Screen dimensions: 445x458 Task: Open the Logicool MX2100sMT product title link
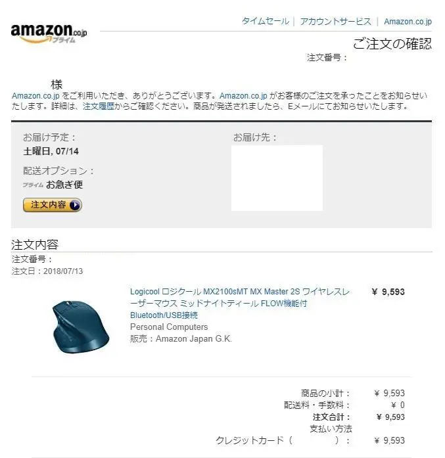(240, 303)
